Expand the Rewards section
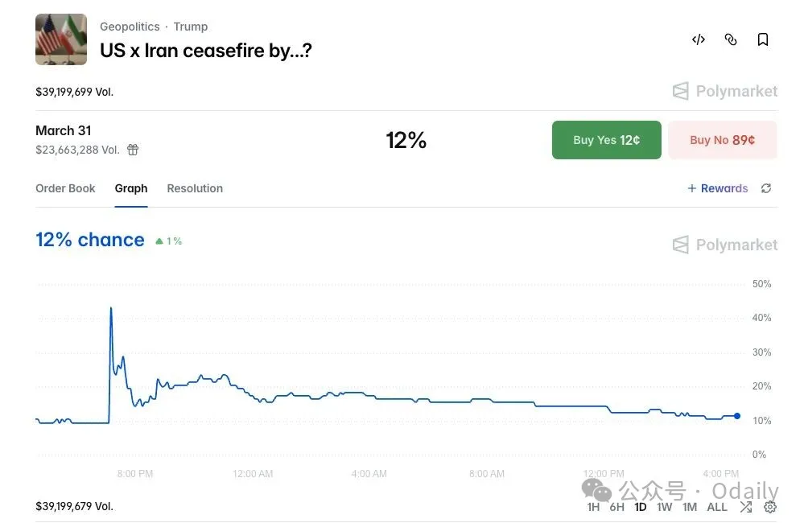 pos(717,188)
